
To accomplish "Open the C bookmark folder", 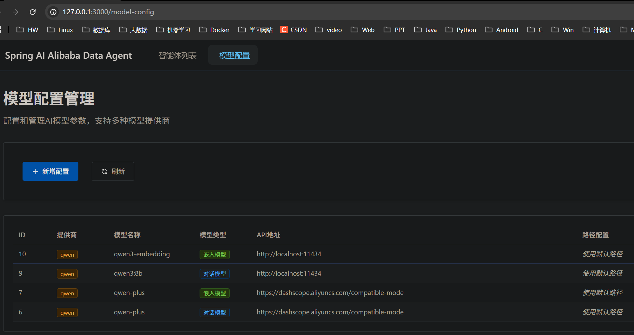I will [535, 30].
